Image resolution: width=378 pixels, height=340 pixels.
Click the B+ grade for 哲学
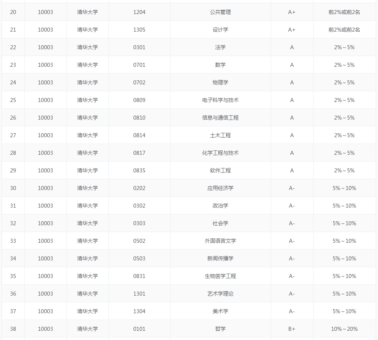[x=292, y=328]
